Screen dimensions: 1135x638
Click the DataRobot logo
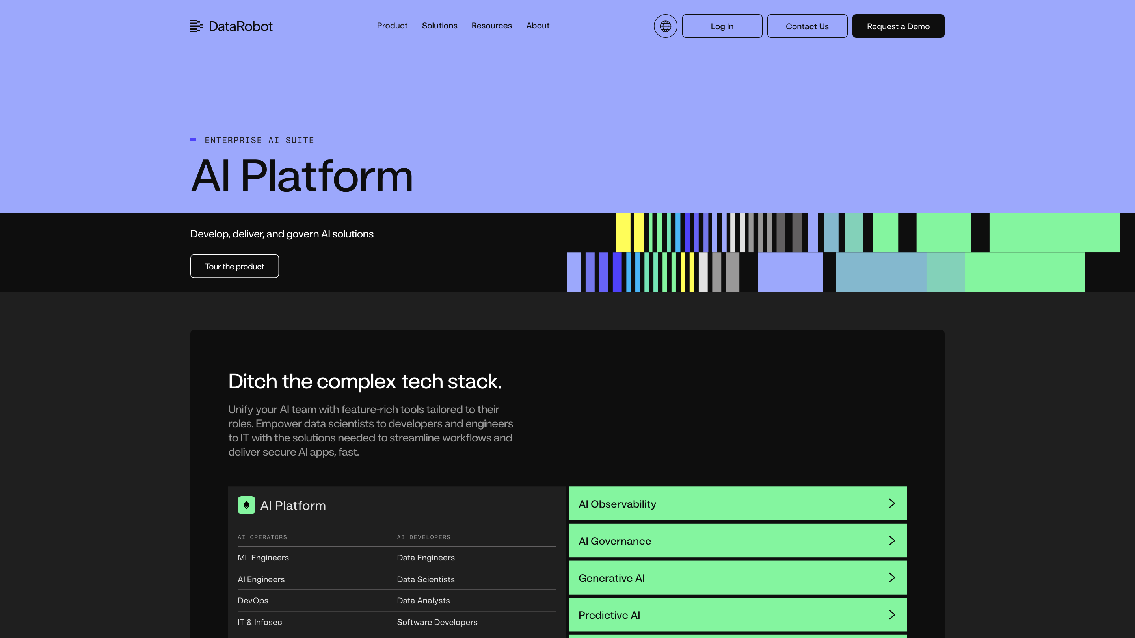(x=231, y=26)
